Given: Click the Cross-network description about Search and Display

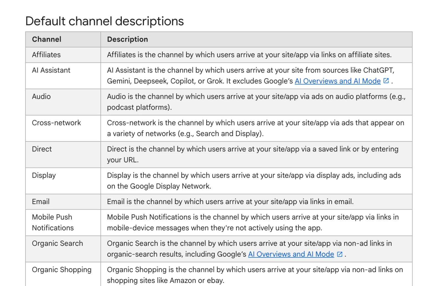Looking at the screenshot, I should [256, 128].
